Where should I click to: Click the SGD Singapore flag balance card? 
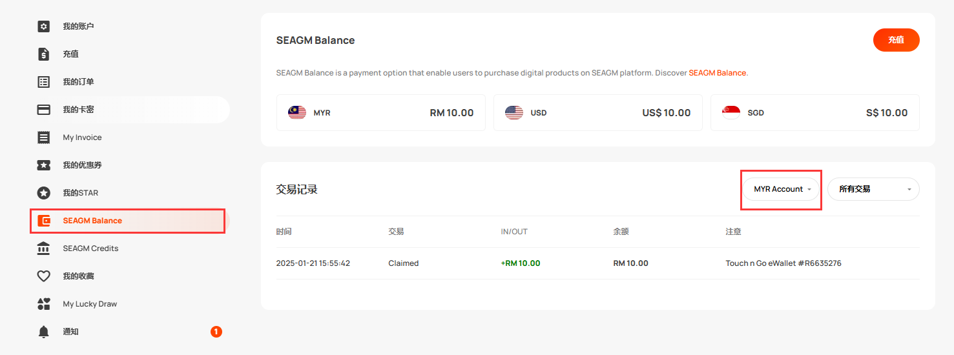pyautogui.click(x=815, y=113)
